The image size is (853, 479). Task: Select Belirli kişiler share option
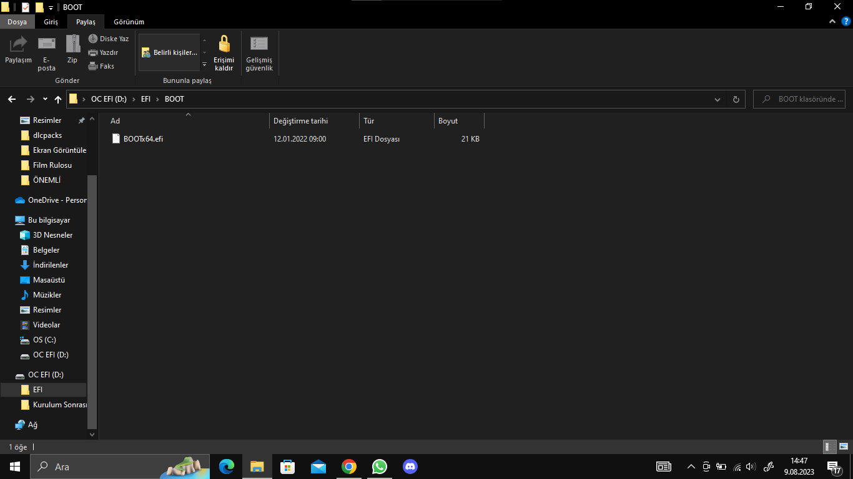tap(169, 52)
